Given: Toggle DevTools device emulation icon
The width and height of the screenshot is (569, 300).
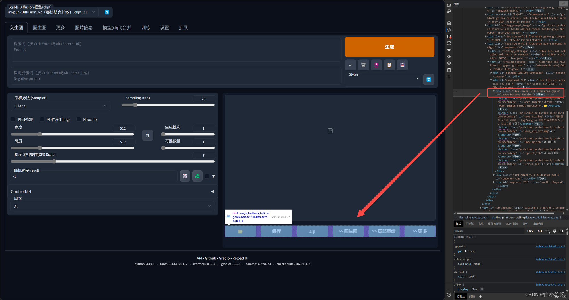Looking at the screenshot, I should [449, 11].
